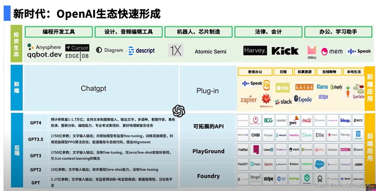The image size is (376, 191).
Task: Select the 机票旅游 plug-in category
Action: tap(305, 72)
